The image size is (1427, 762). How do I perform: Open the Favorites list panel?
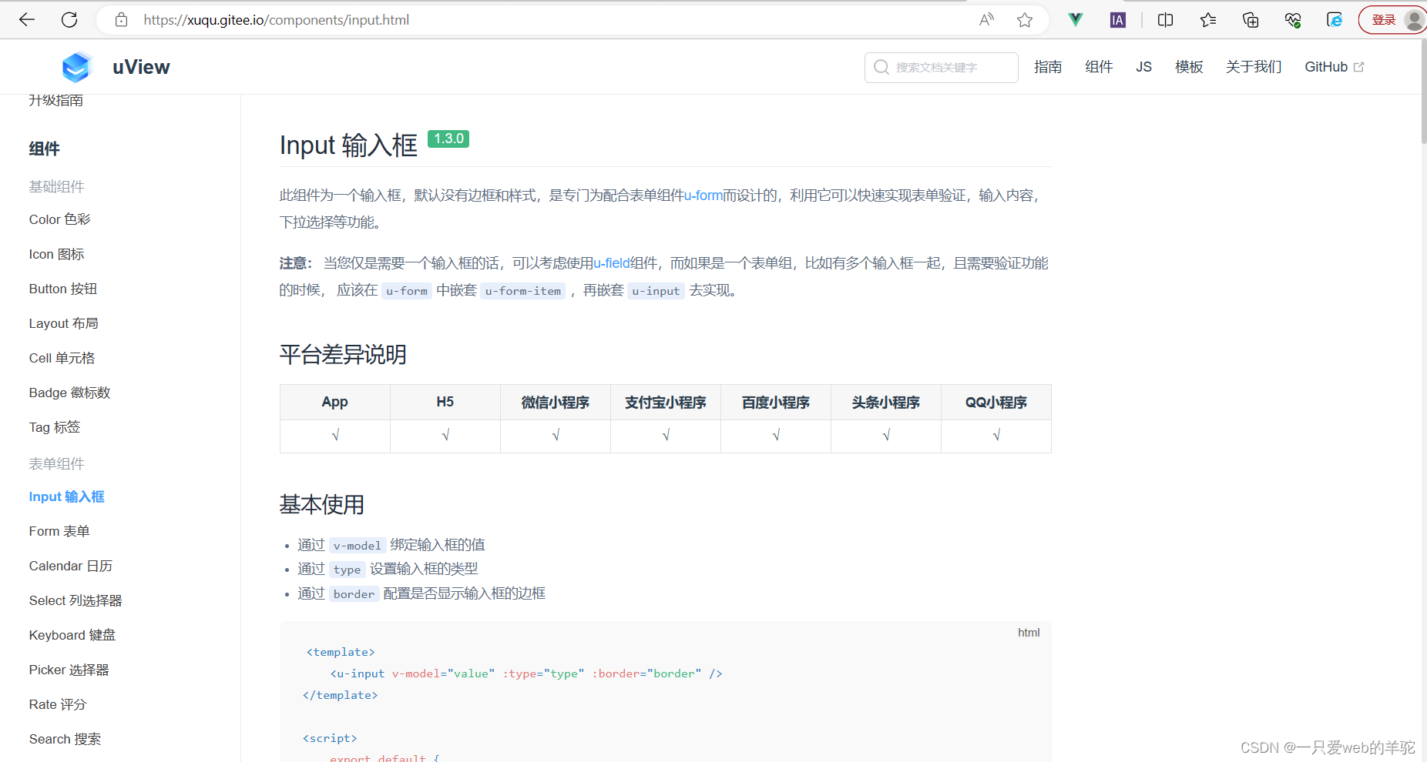pyautogui.click(x=1207, y=19)
